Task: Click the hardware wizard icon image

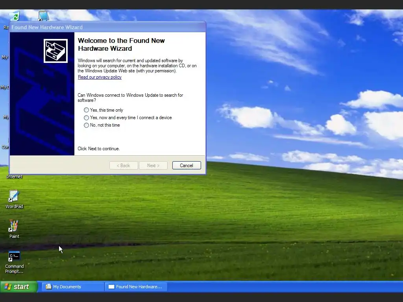Action: [x=55, y=51]
